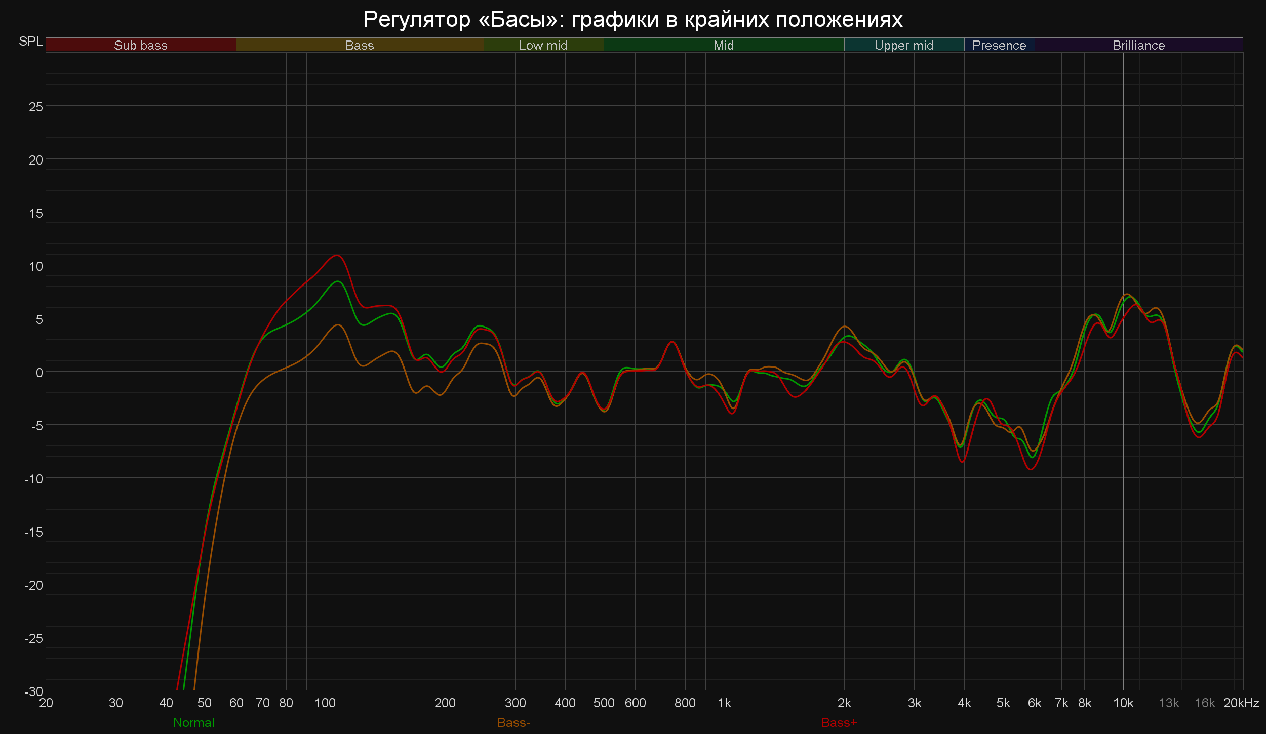Select the Bass frequency band header

point(360,45)
